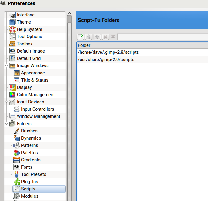Select the Interface preferences page
This screenshot has height=201, width=208.
click(x=26, y=15)
